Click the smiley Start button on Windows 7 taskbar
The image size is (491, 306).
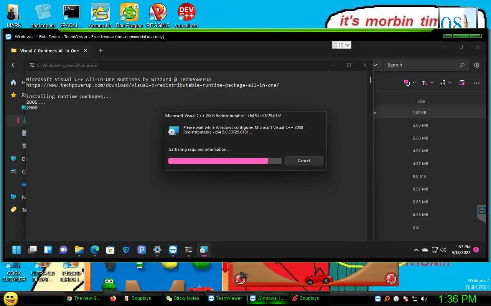pos(10,298)
